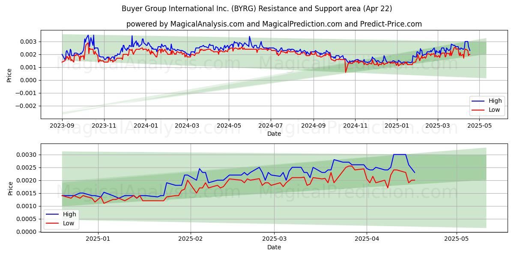This screenshot has width=514, height=257.
Task: Click the 'Date' axis label under bottom chart
Action: (x=274, y=247)
